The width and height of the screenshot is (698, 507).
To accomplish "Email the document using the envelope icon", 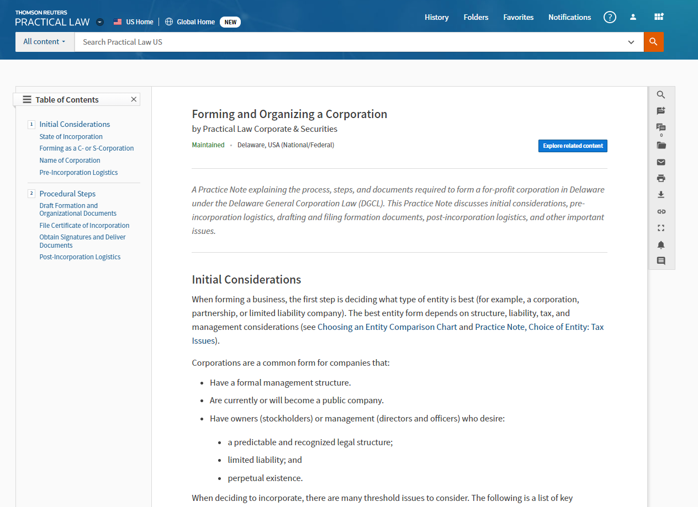I will (661, 162).
